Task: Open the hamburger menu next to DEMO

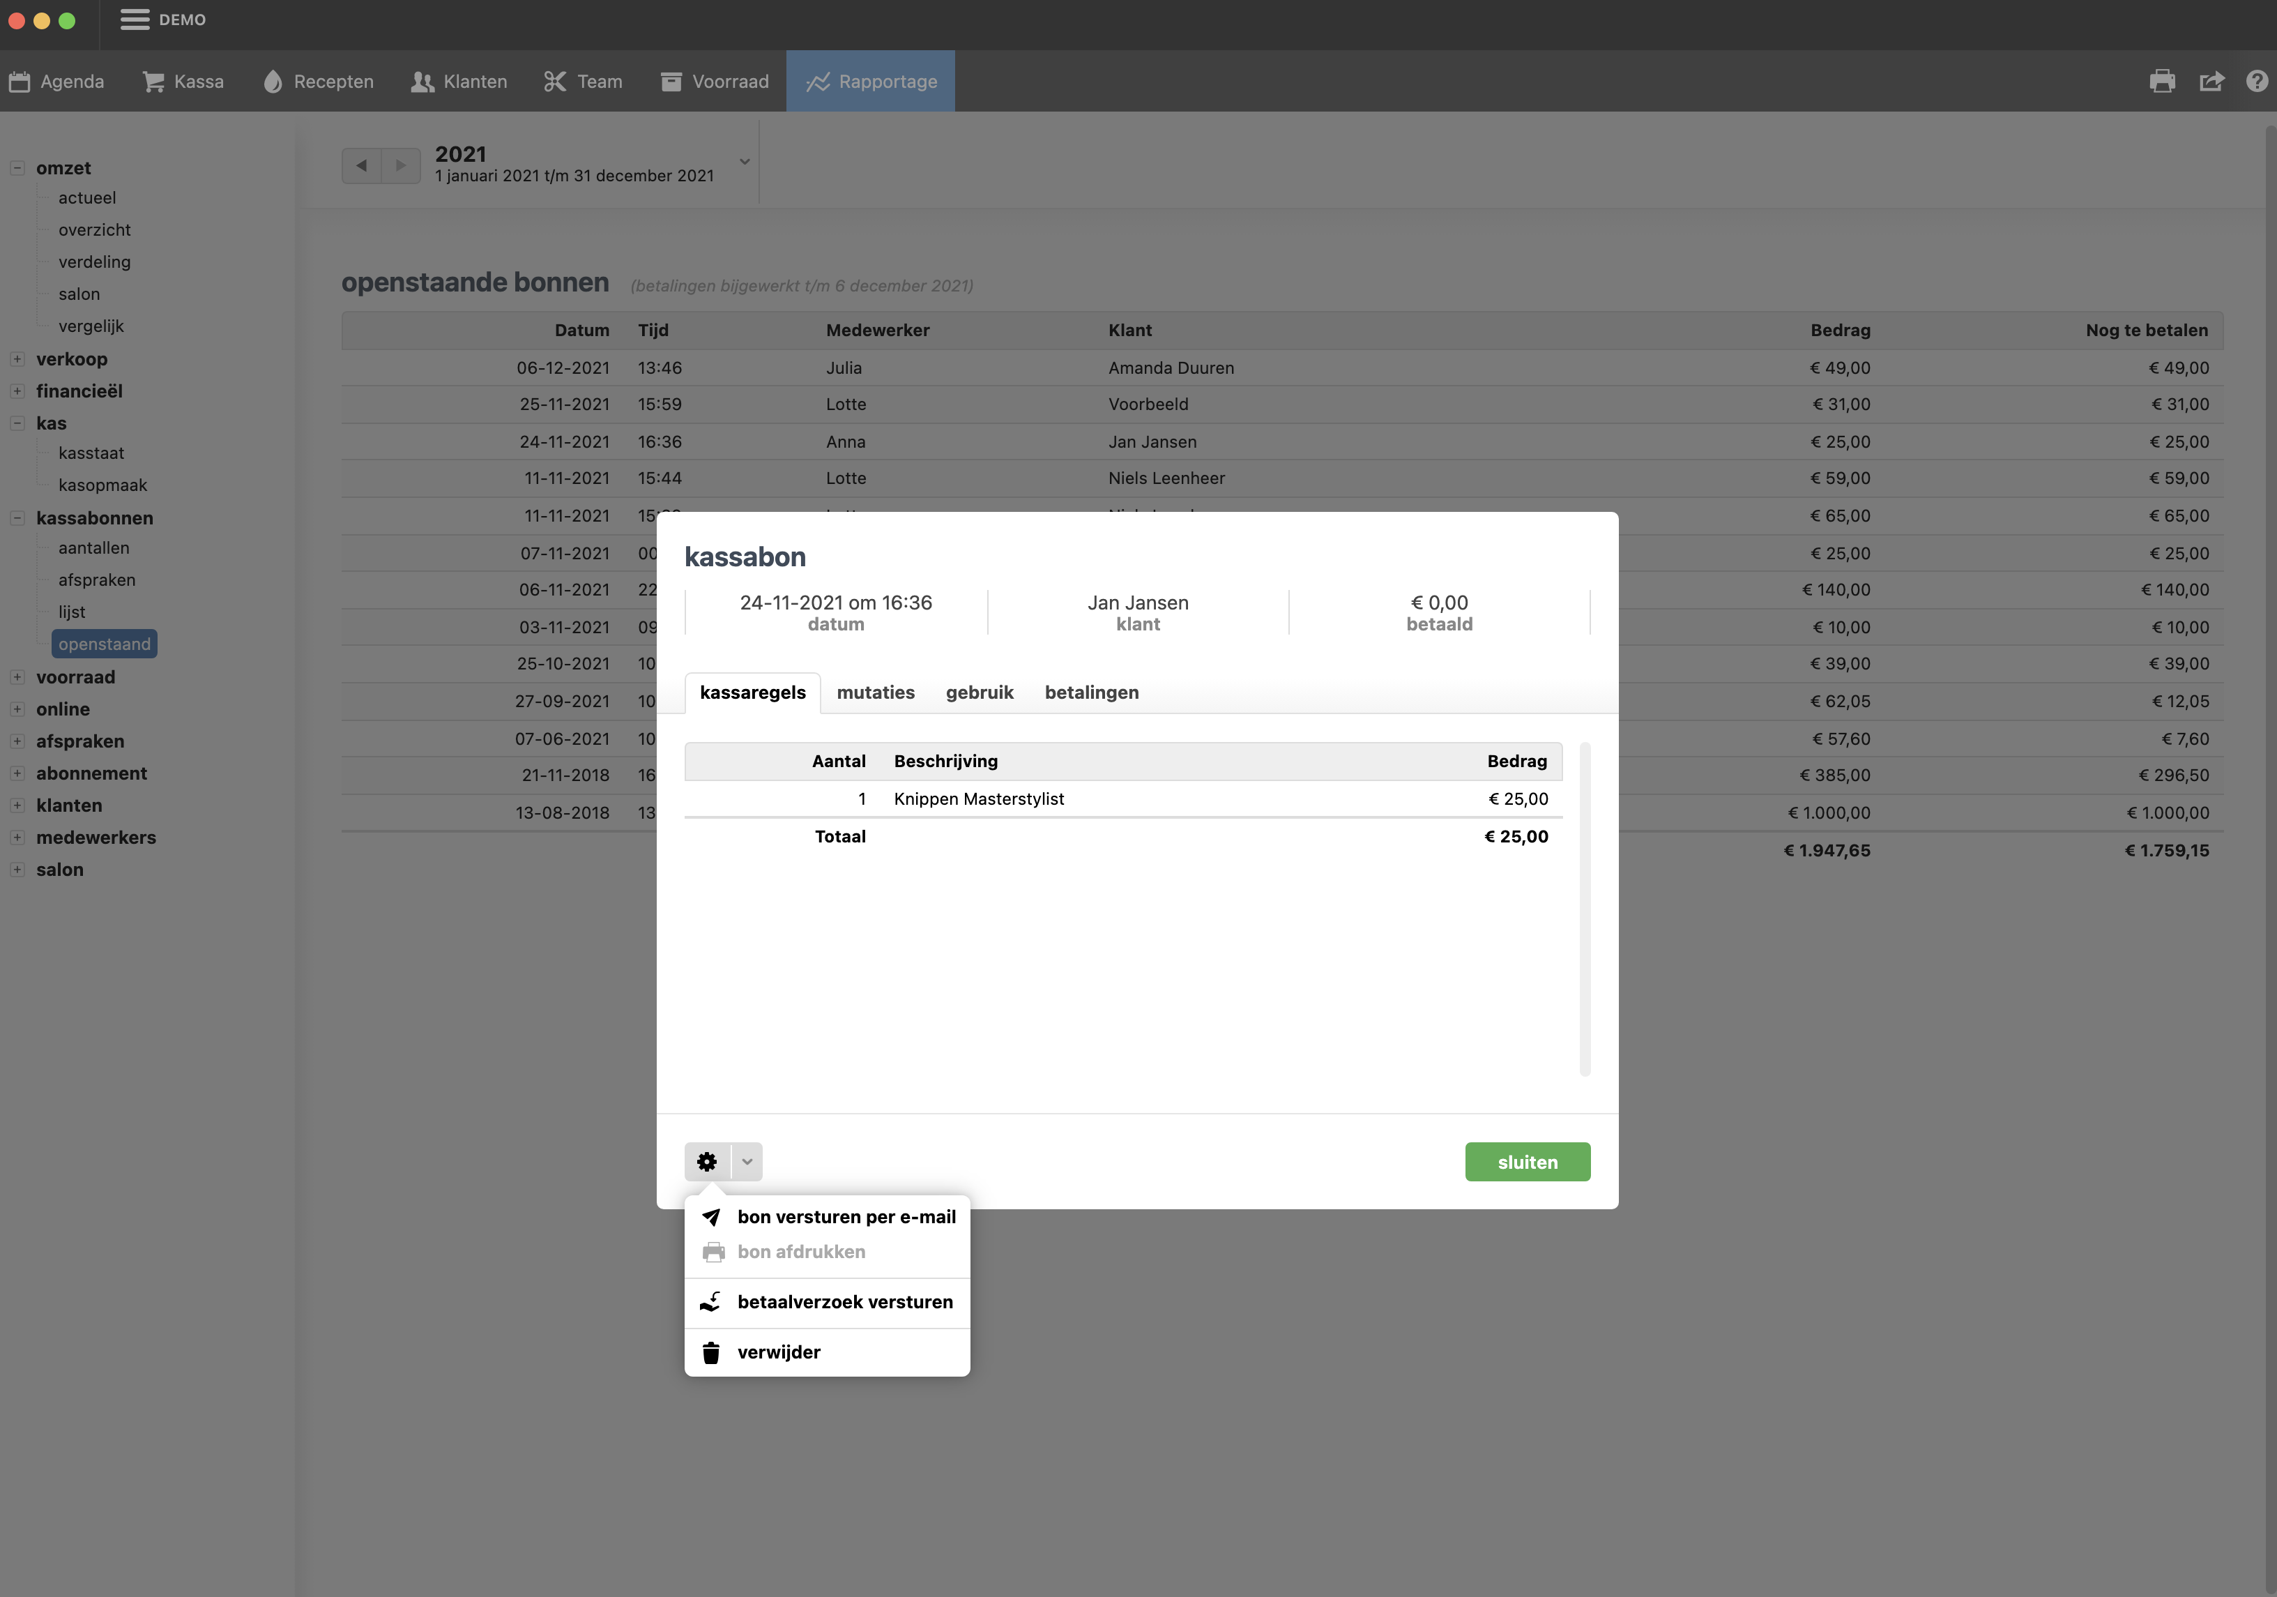Action: 135,20
